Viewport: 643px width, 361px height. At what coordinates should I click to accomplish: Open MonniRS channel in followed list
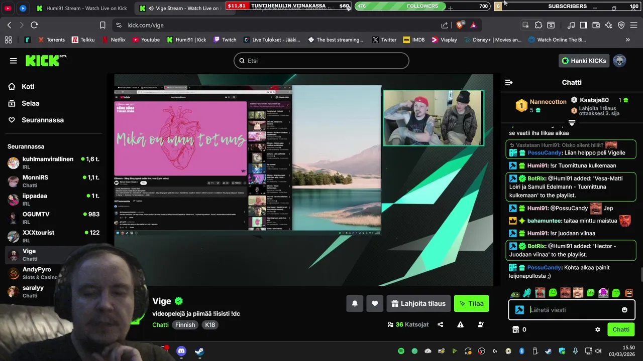coord(53,181)
